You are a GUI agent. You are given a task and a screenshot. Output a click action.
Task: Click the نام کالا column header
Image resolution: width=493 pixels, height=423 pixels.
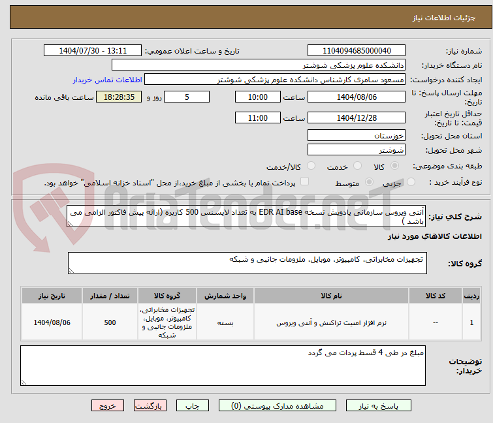click(x=332, y=296)
